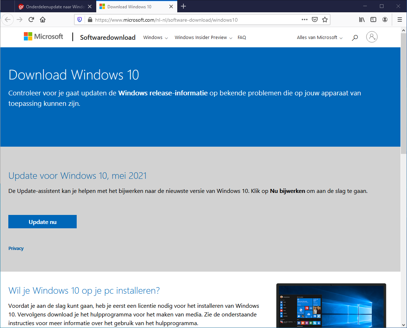Screen dimensions: 407x328
Task: Expand the Windows dropdown menu
Action: (156, 38)
